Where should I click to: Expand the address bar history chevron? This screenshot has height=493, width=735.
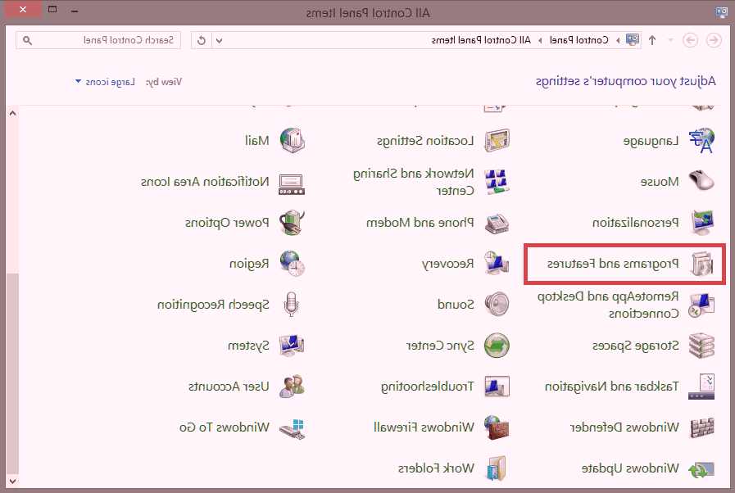tap(220, 40)
